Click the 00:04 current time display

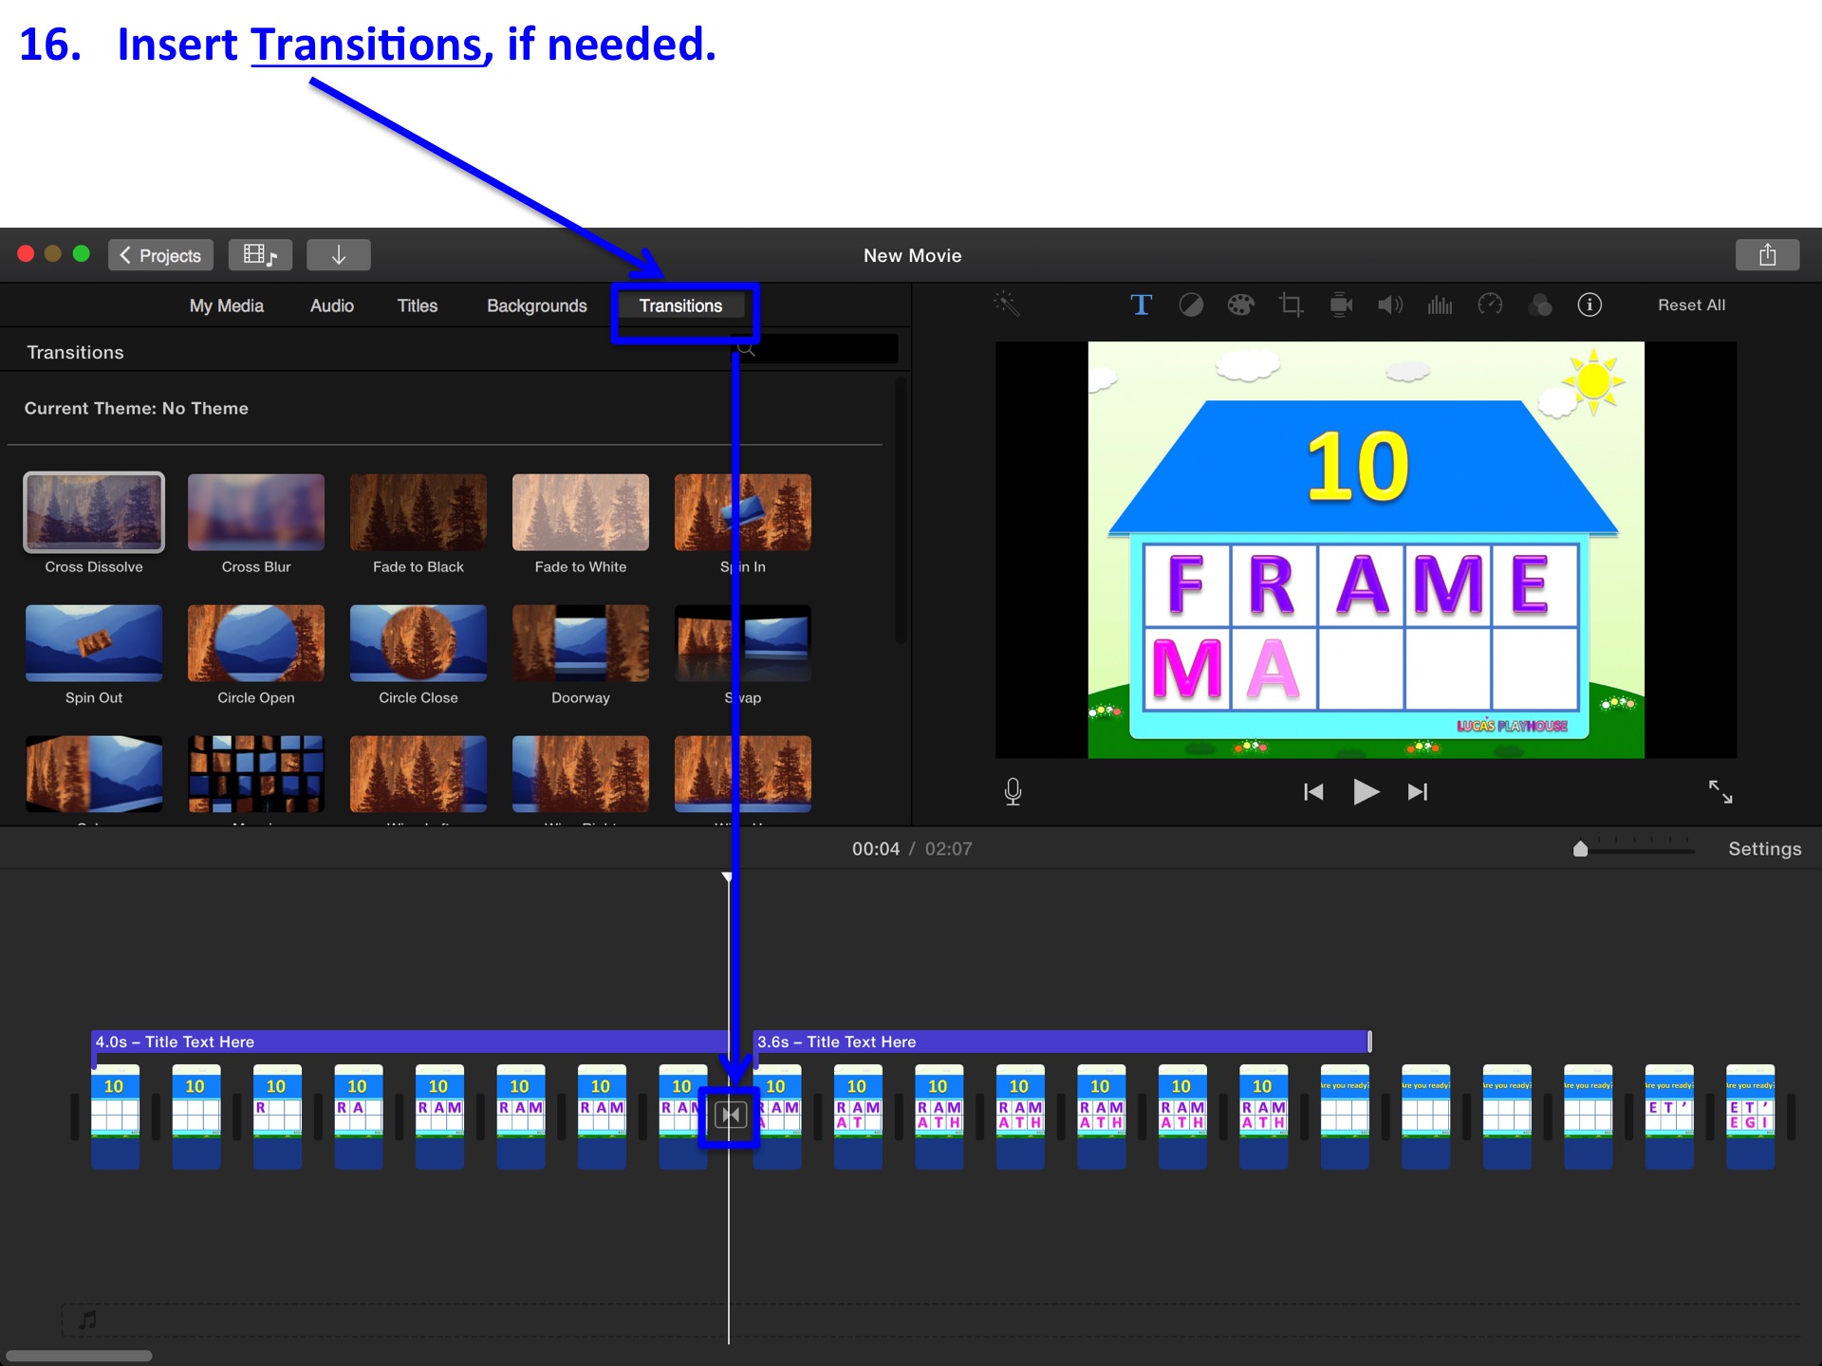[x=875, y=849]
